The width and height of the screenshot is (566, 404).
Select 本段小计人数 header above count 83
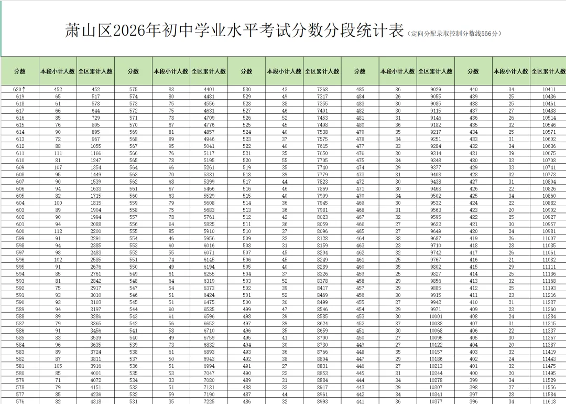tap(171, 71)
